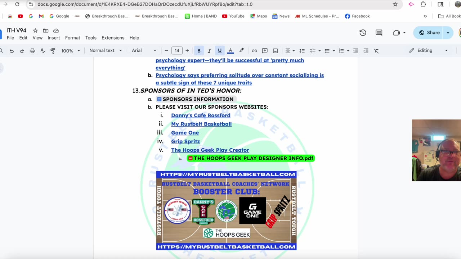Open Danny's Cafe Rossford link
This screenshot has height=259, width=461.
point(201,115)
